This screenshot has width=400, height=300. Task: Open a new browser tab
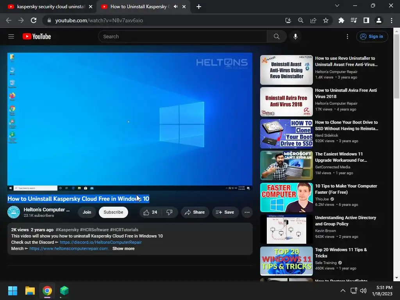[199, 7]
